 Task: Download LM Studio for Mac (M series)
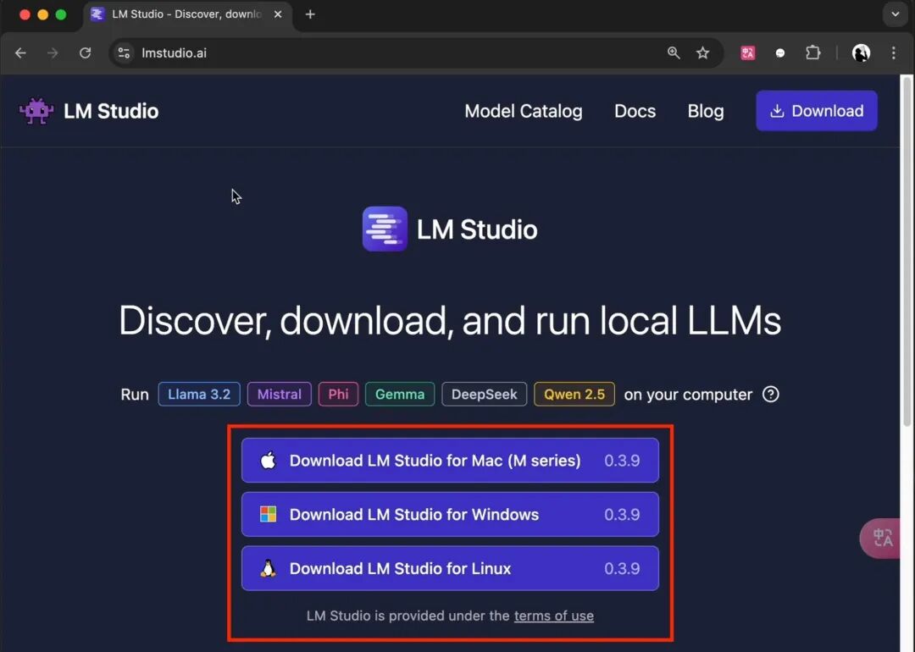click(450, 460)
